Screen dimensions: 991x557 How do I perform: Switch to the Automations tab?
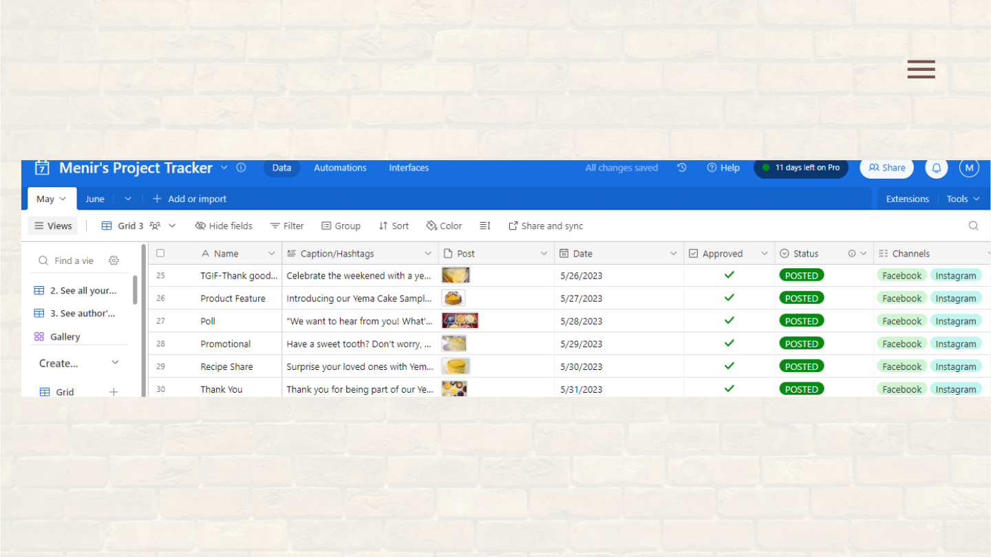340,168
